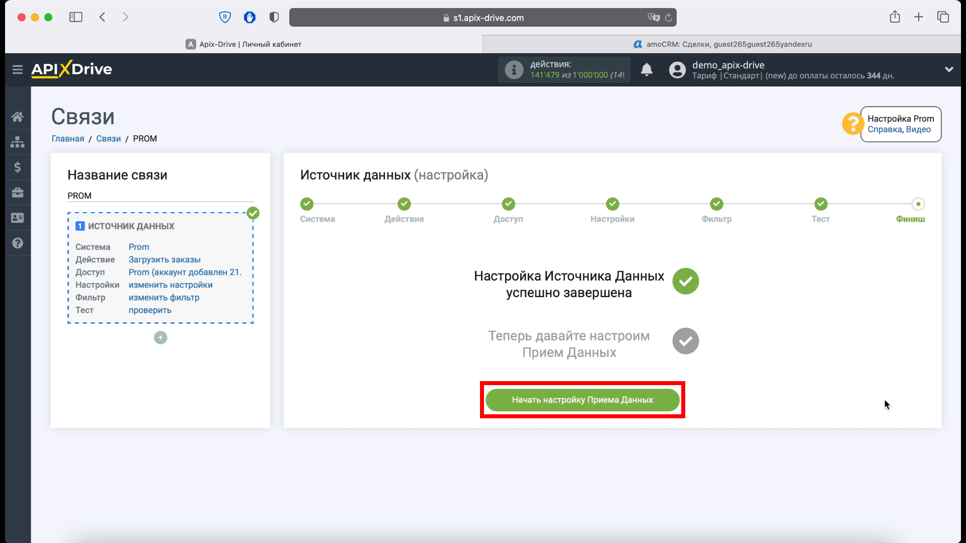
Task: Click Начать настройку Приема Данных button
Action: 583,400
